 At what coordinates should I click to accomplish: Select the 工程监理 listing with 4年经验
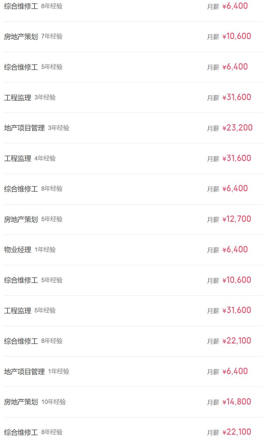18,159
